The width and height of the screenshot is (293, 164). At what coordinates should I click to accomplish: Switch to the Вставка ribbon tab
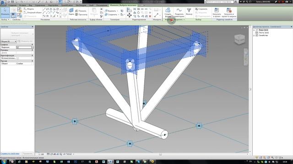[x=22, y=5]
